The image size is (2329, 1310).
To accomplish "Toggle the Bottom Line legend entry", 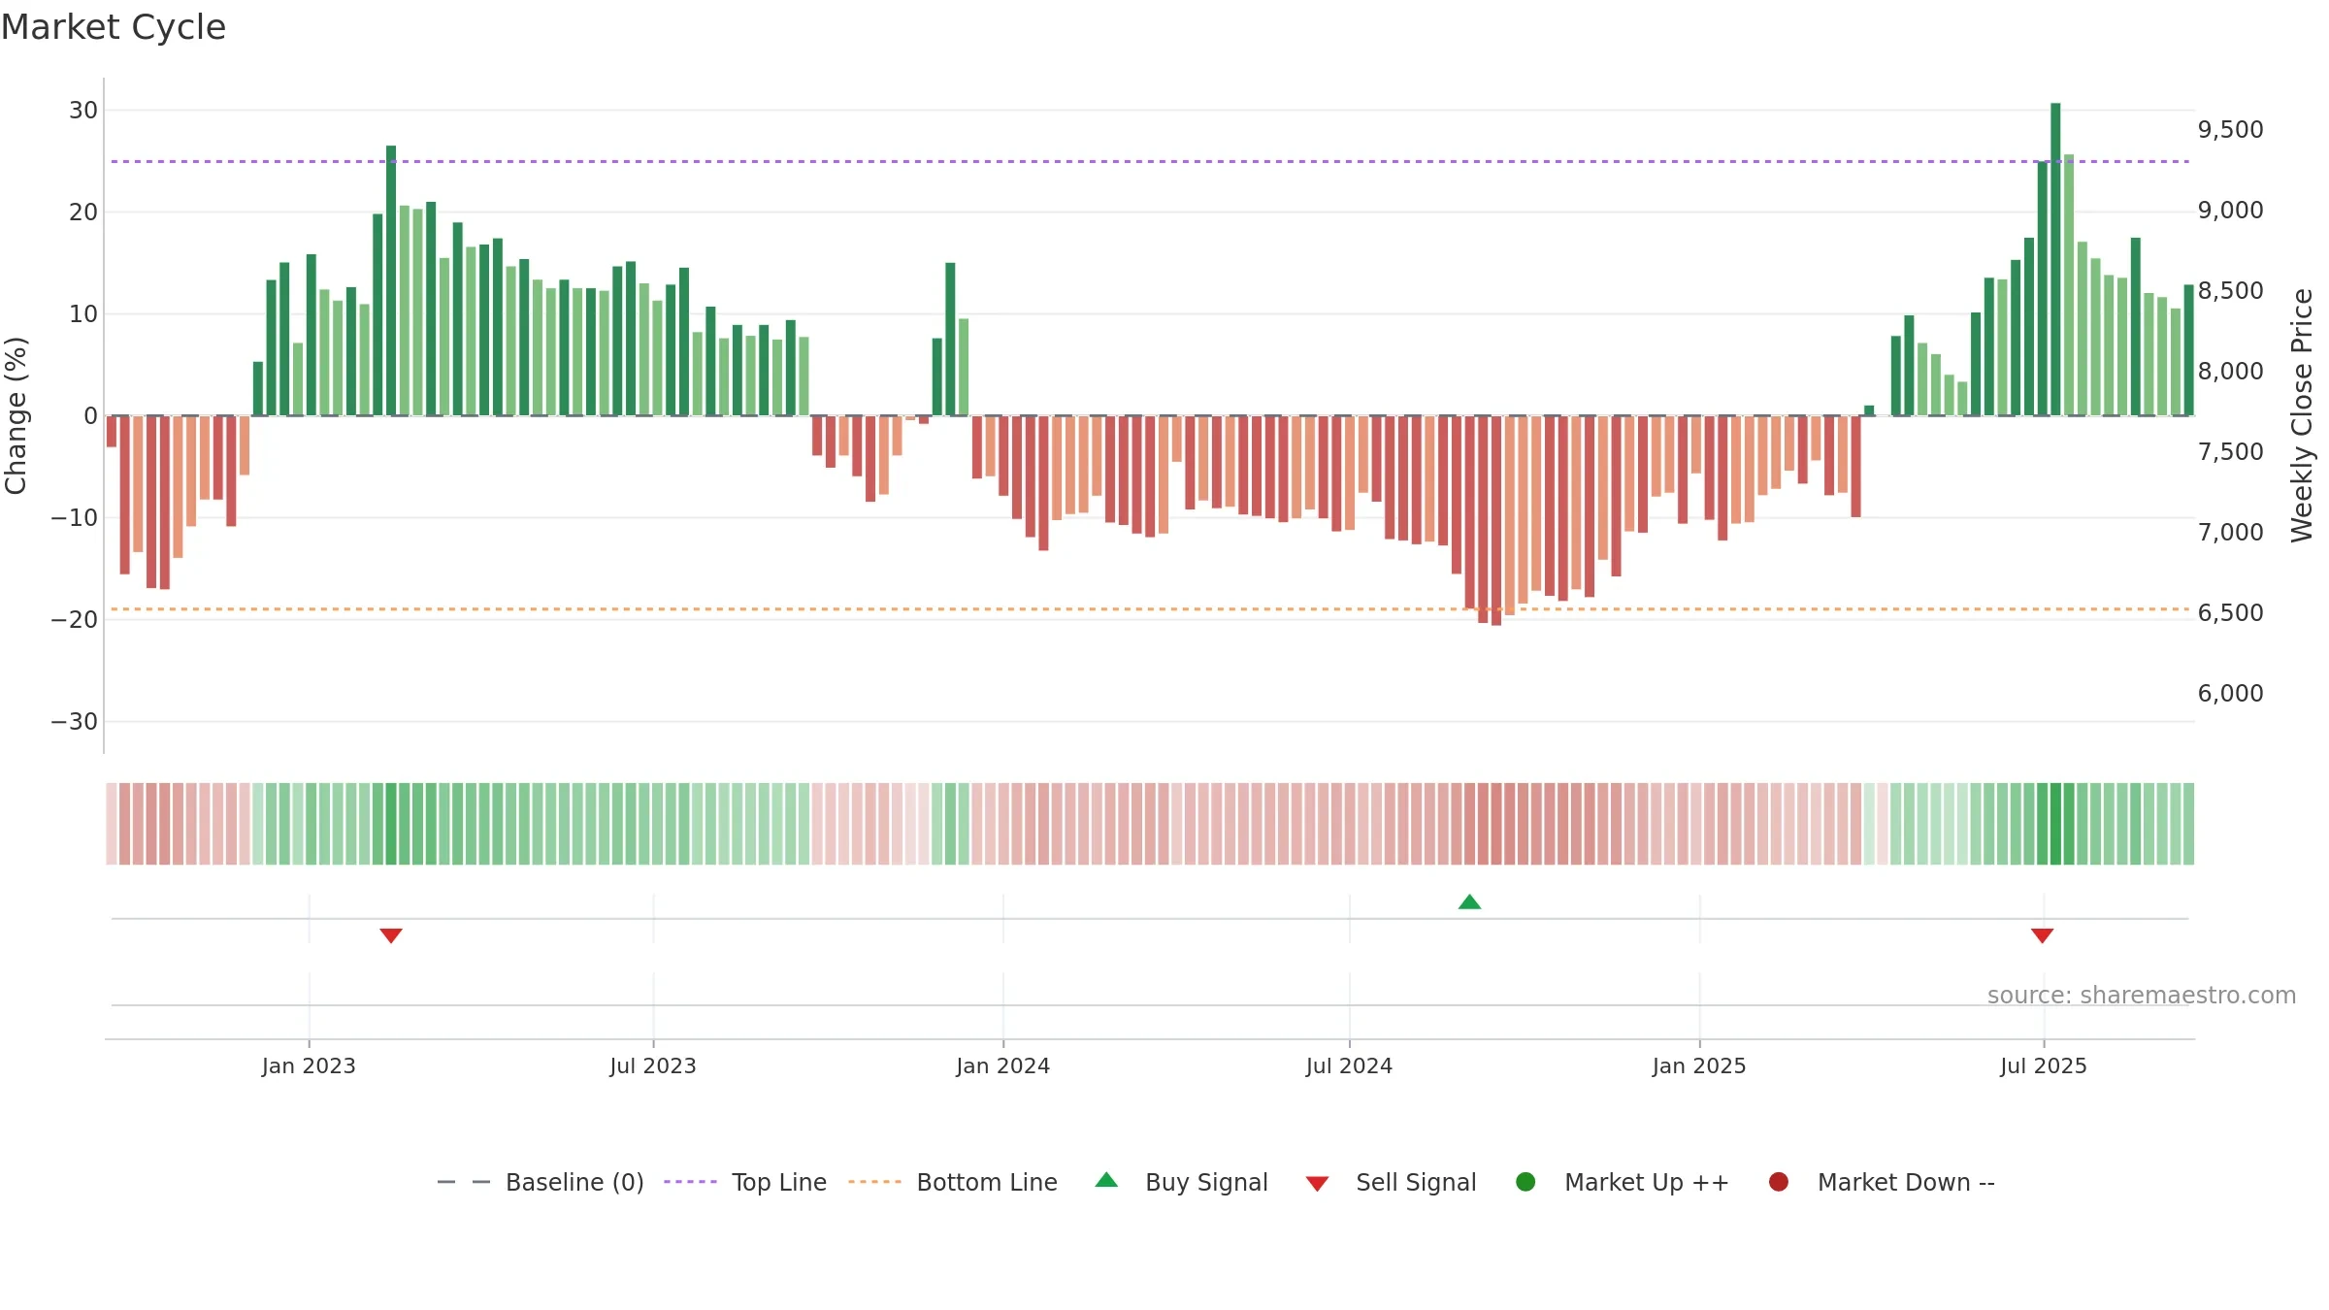I will point(953,1182).
